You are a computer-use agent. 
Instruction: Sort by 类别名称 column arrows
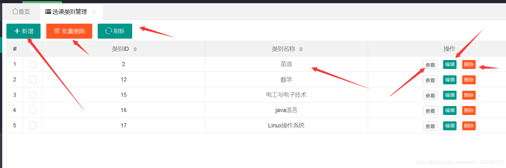tap(301, 49)
